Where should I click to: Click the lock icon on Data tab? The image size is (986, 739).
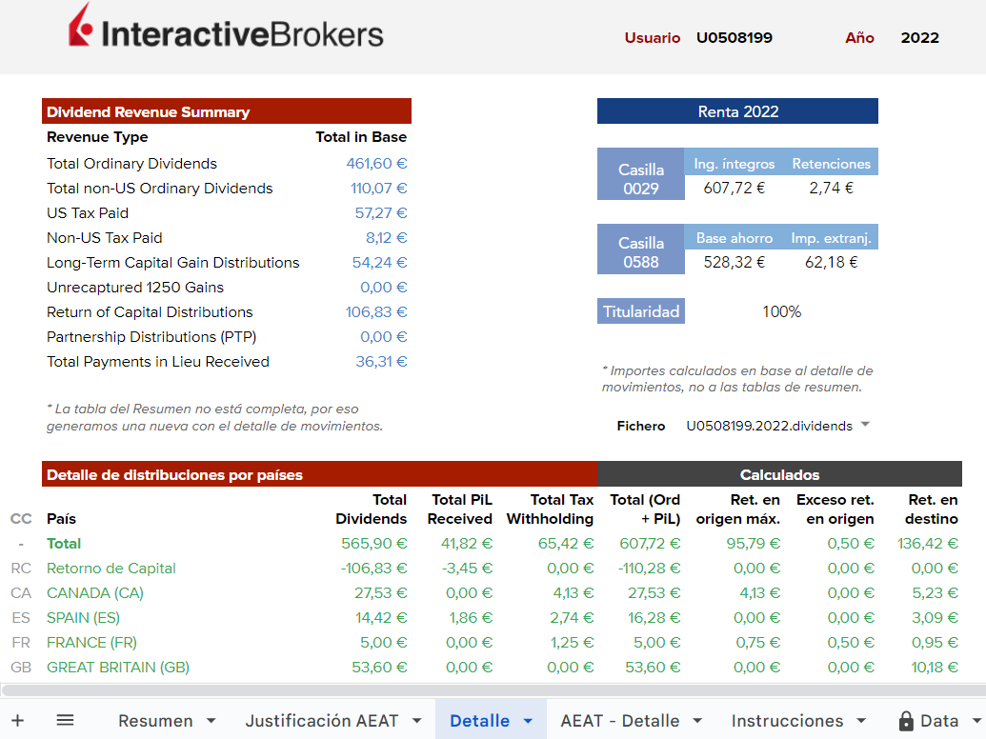click(x=906, y=721)
